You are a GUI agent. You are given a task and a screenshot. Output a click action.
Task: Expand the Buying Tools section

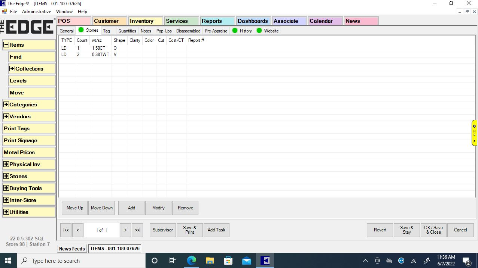(x=6, y=188)
